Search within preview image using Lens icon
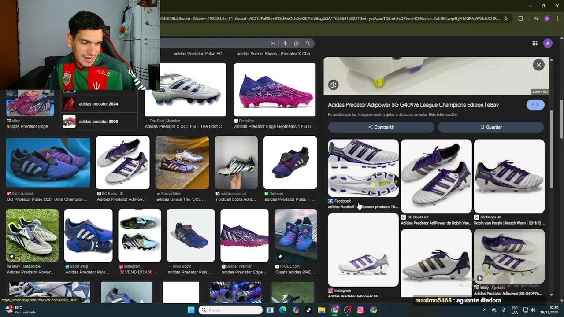Viewport: 564px width, 317px height. pyautogui.click(x=333, y=85)
